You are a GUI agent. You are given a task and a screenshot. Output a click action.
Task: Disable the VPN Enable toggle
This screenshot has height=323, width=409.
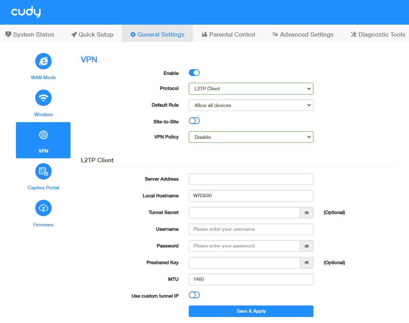point(194,73)
